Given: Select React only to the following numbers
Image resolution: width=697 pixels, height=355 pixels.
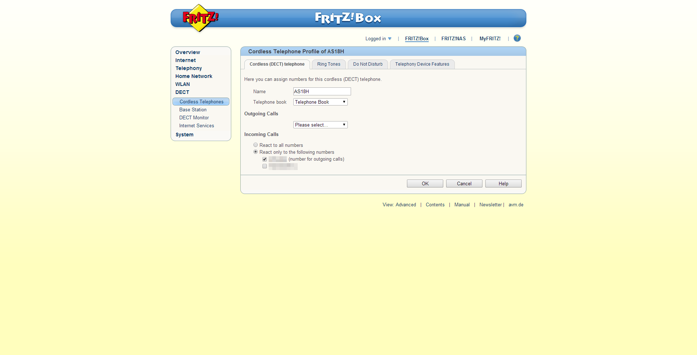Looking at the screenshot, I should (256, 152).
